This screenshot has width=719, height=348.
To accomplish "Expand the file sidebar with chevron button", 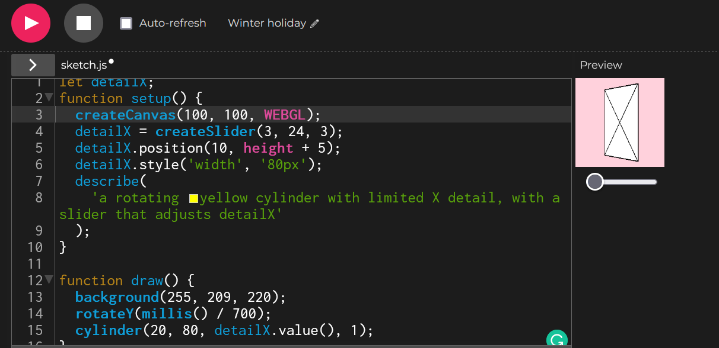I will click(x=33, y=65).
